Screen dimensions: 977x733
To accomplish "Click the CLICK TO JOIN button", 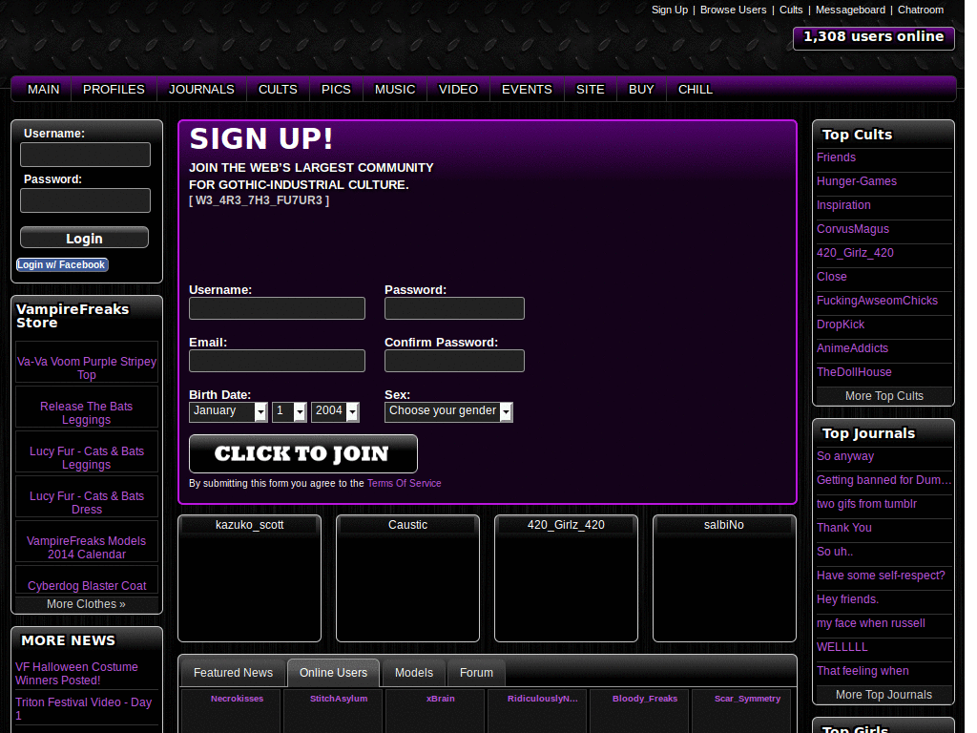I will click(302, 453).
